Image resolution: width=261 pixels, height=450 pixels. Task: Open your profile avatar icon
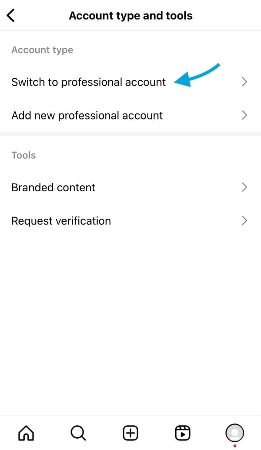pyautogui.click(x=234, y=433)
